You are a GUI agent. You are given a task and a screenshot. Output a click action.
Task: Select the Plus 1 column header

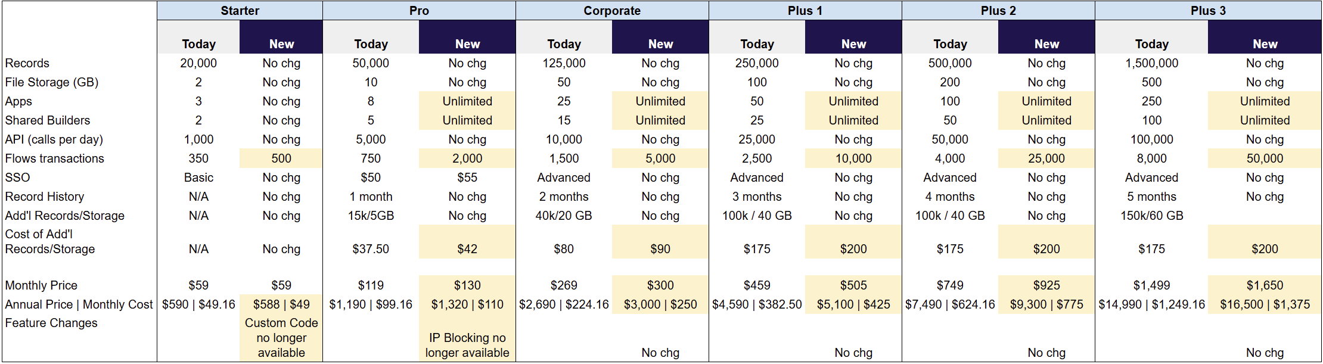[805, 11]
